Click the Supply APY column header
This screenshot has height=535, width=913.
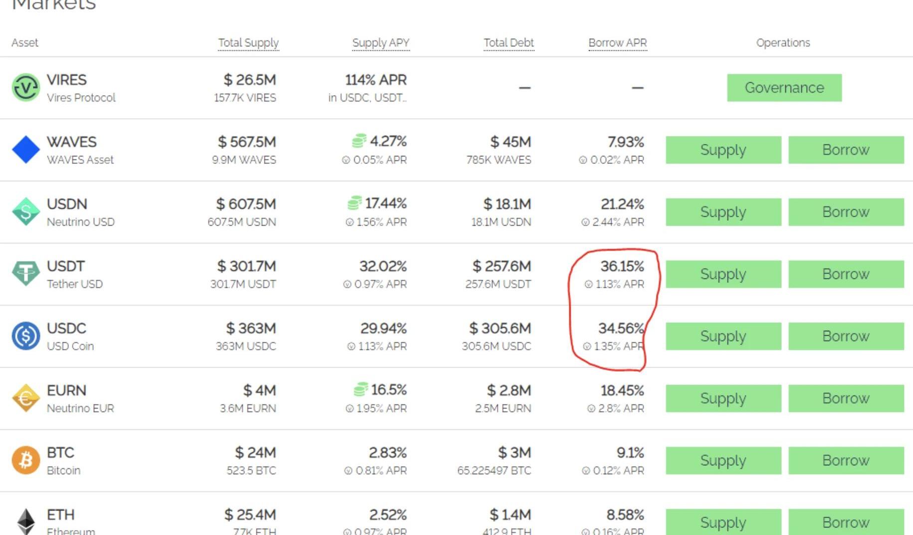[380, 43]
